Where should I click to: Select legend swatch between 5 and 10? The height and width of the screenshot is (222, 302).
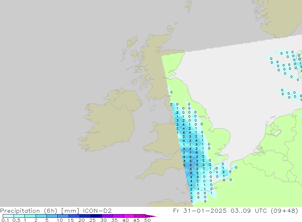pyautogui.click(x=52, y=216)
